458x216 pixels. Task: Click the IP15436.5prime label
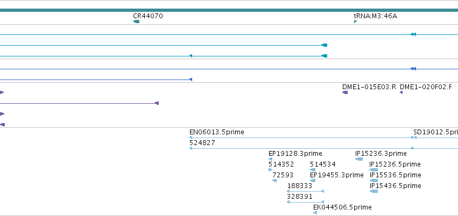(x=396, y=186)
